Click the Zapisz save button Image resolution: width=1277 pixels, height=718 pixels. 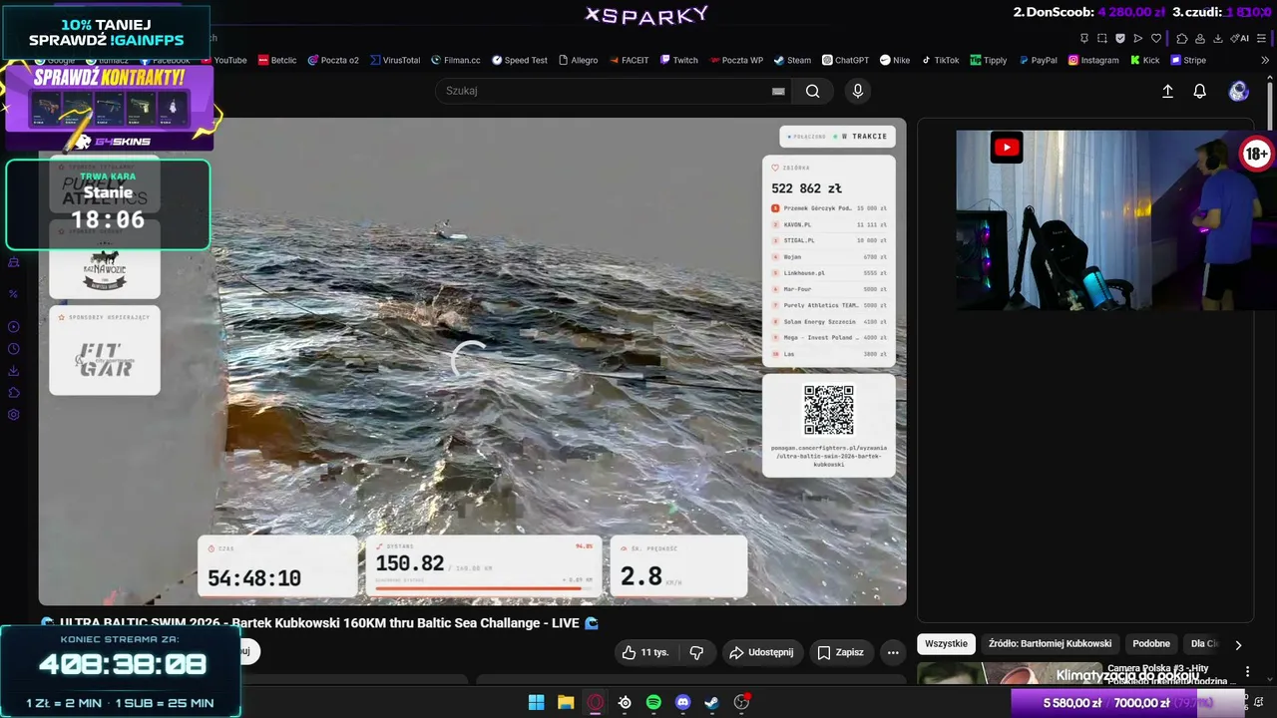point(840,652)
